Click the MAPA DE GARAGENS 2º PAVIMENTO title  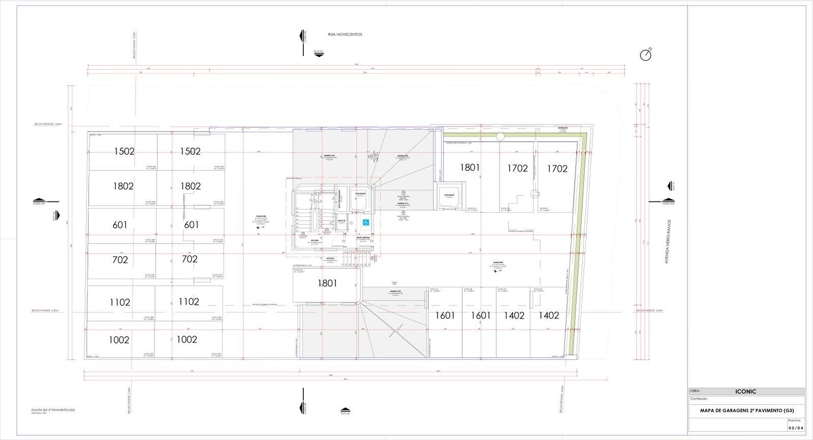746,411
